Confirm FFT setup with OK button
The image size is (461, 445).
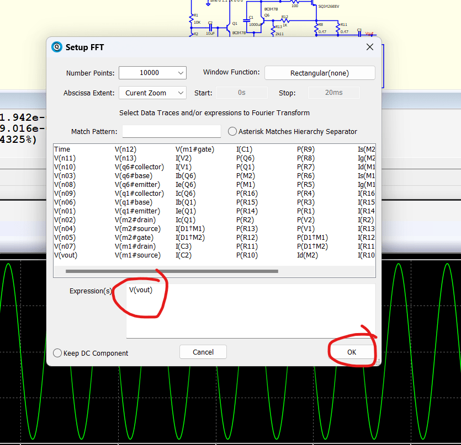point(352,352)
